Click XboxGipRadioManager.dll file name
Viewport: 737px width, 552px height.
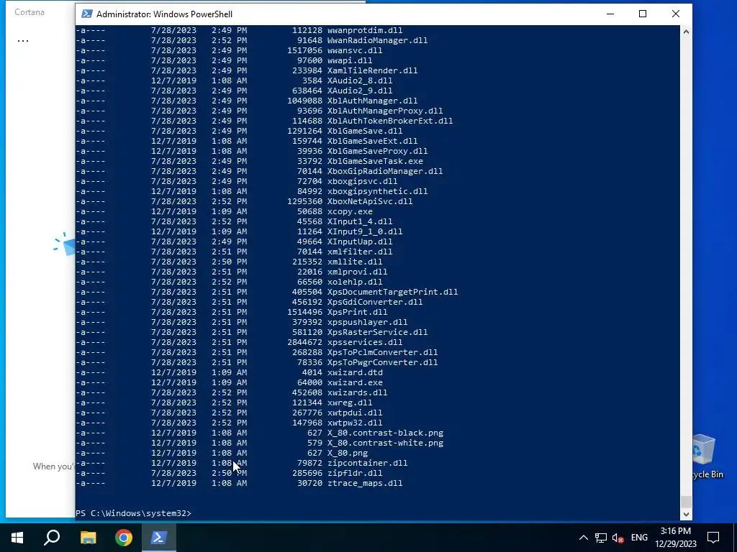(x=385, y=171)
